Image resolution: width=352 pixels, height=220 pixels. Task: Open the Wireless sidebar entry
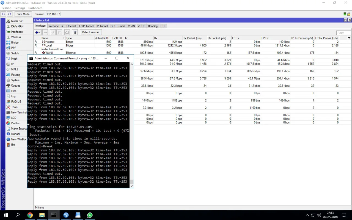(x=16, y=37)
